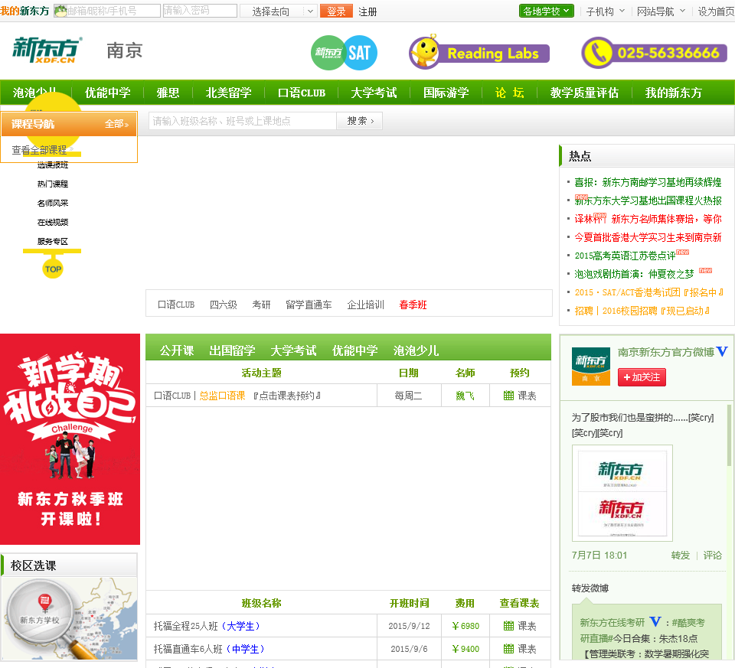Open the Reading Labs banner
The height and width of the screenshot is (668, 735).
click(479, 53)
